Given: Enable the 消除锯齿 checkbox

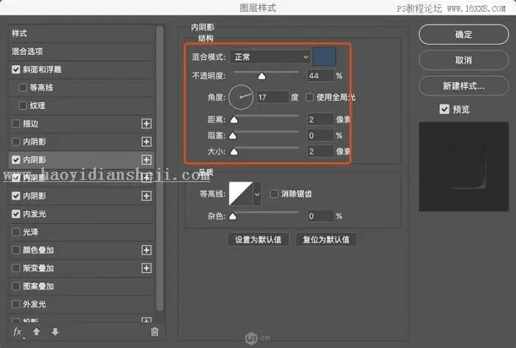Looking at the screenshot, I should click(x=274, y=194).
